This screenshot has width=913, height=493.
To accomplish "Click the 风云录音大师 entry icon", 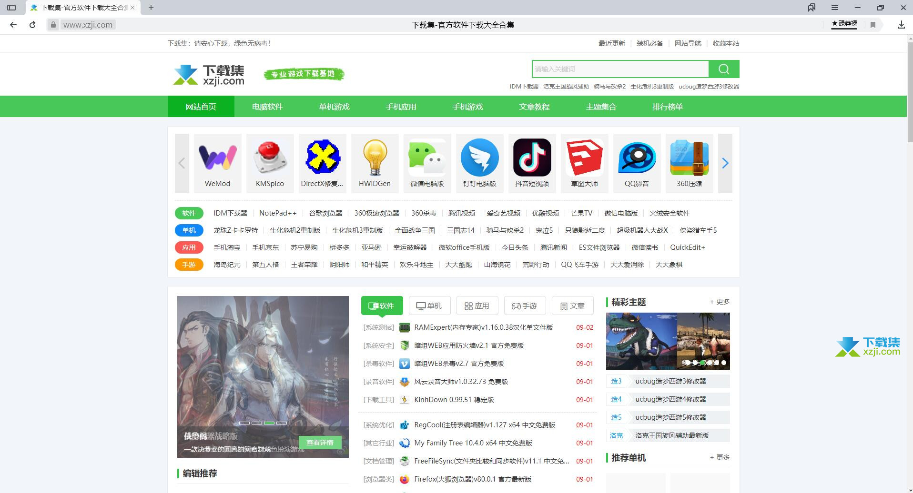I will (405, 382).
